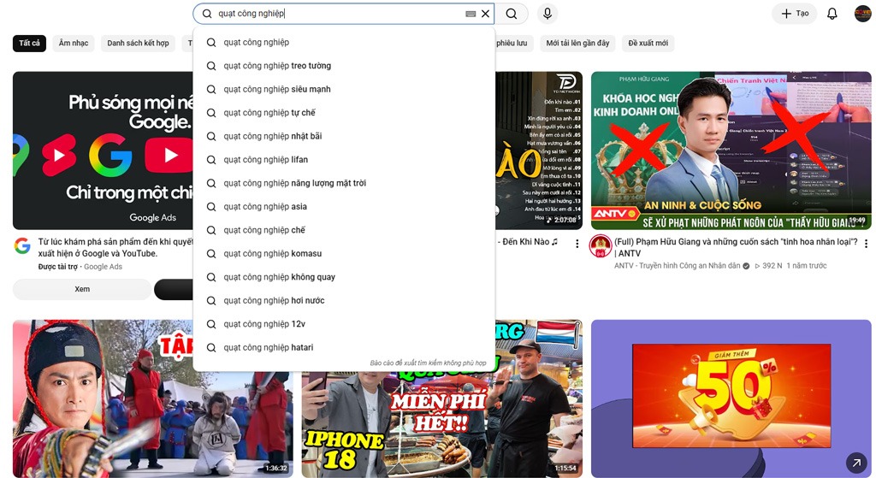Screen dimensions: 876x478
Task: Select the 'Tất cả' filter chip
Action: tap(29, 43)
